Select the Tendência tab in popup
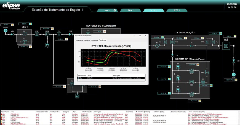 [102, 40]
